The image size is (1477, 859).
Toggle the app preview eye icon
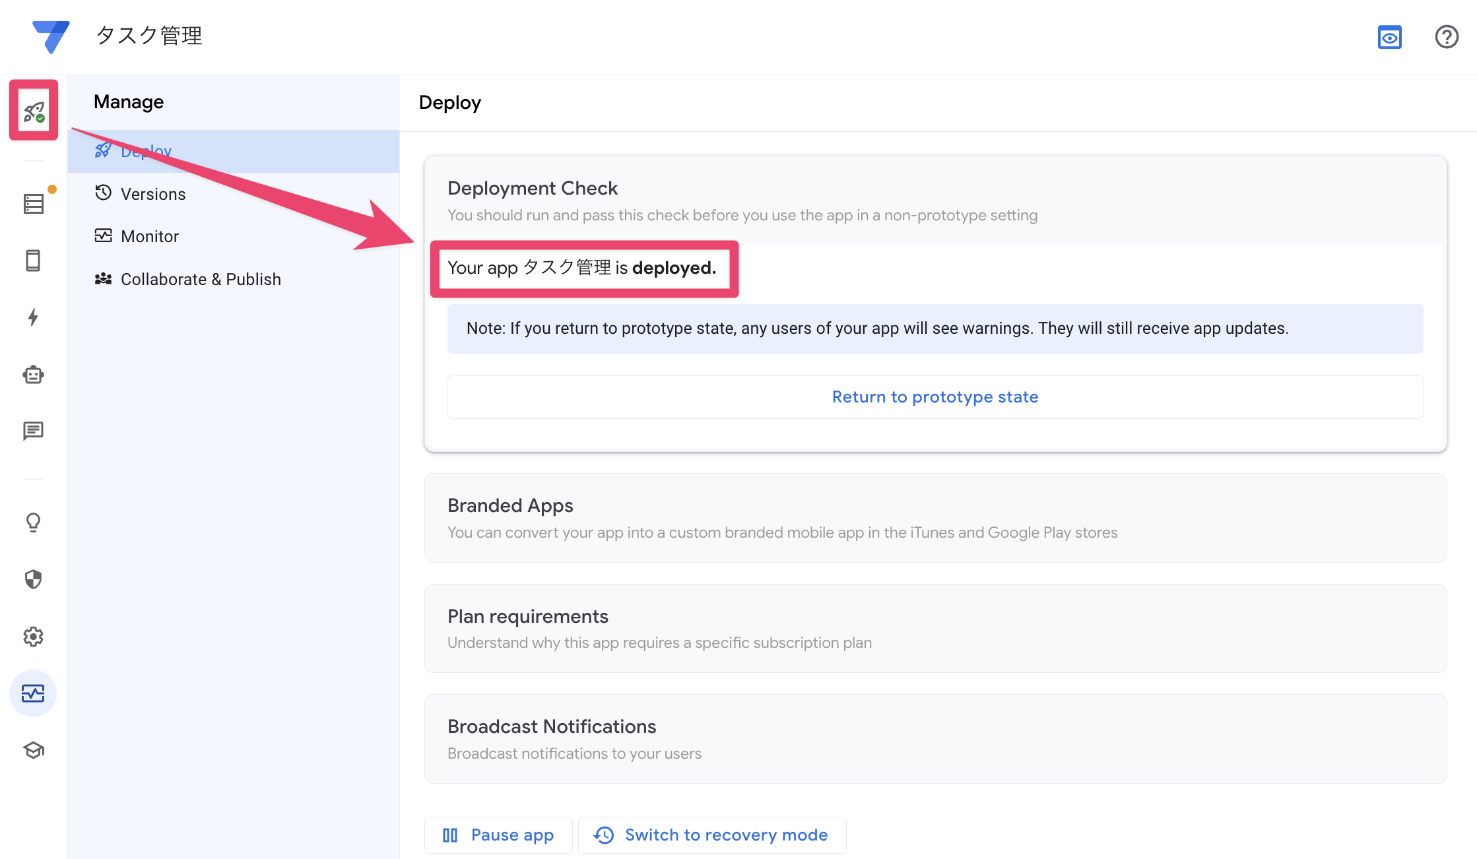click(x=1389, y=37)
